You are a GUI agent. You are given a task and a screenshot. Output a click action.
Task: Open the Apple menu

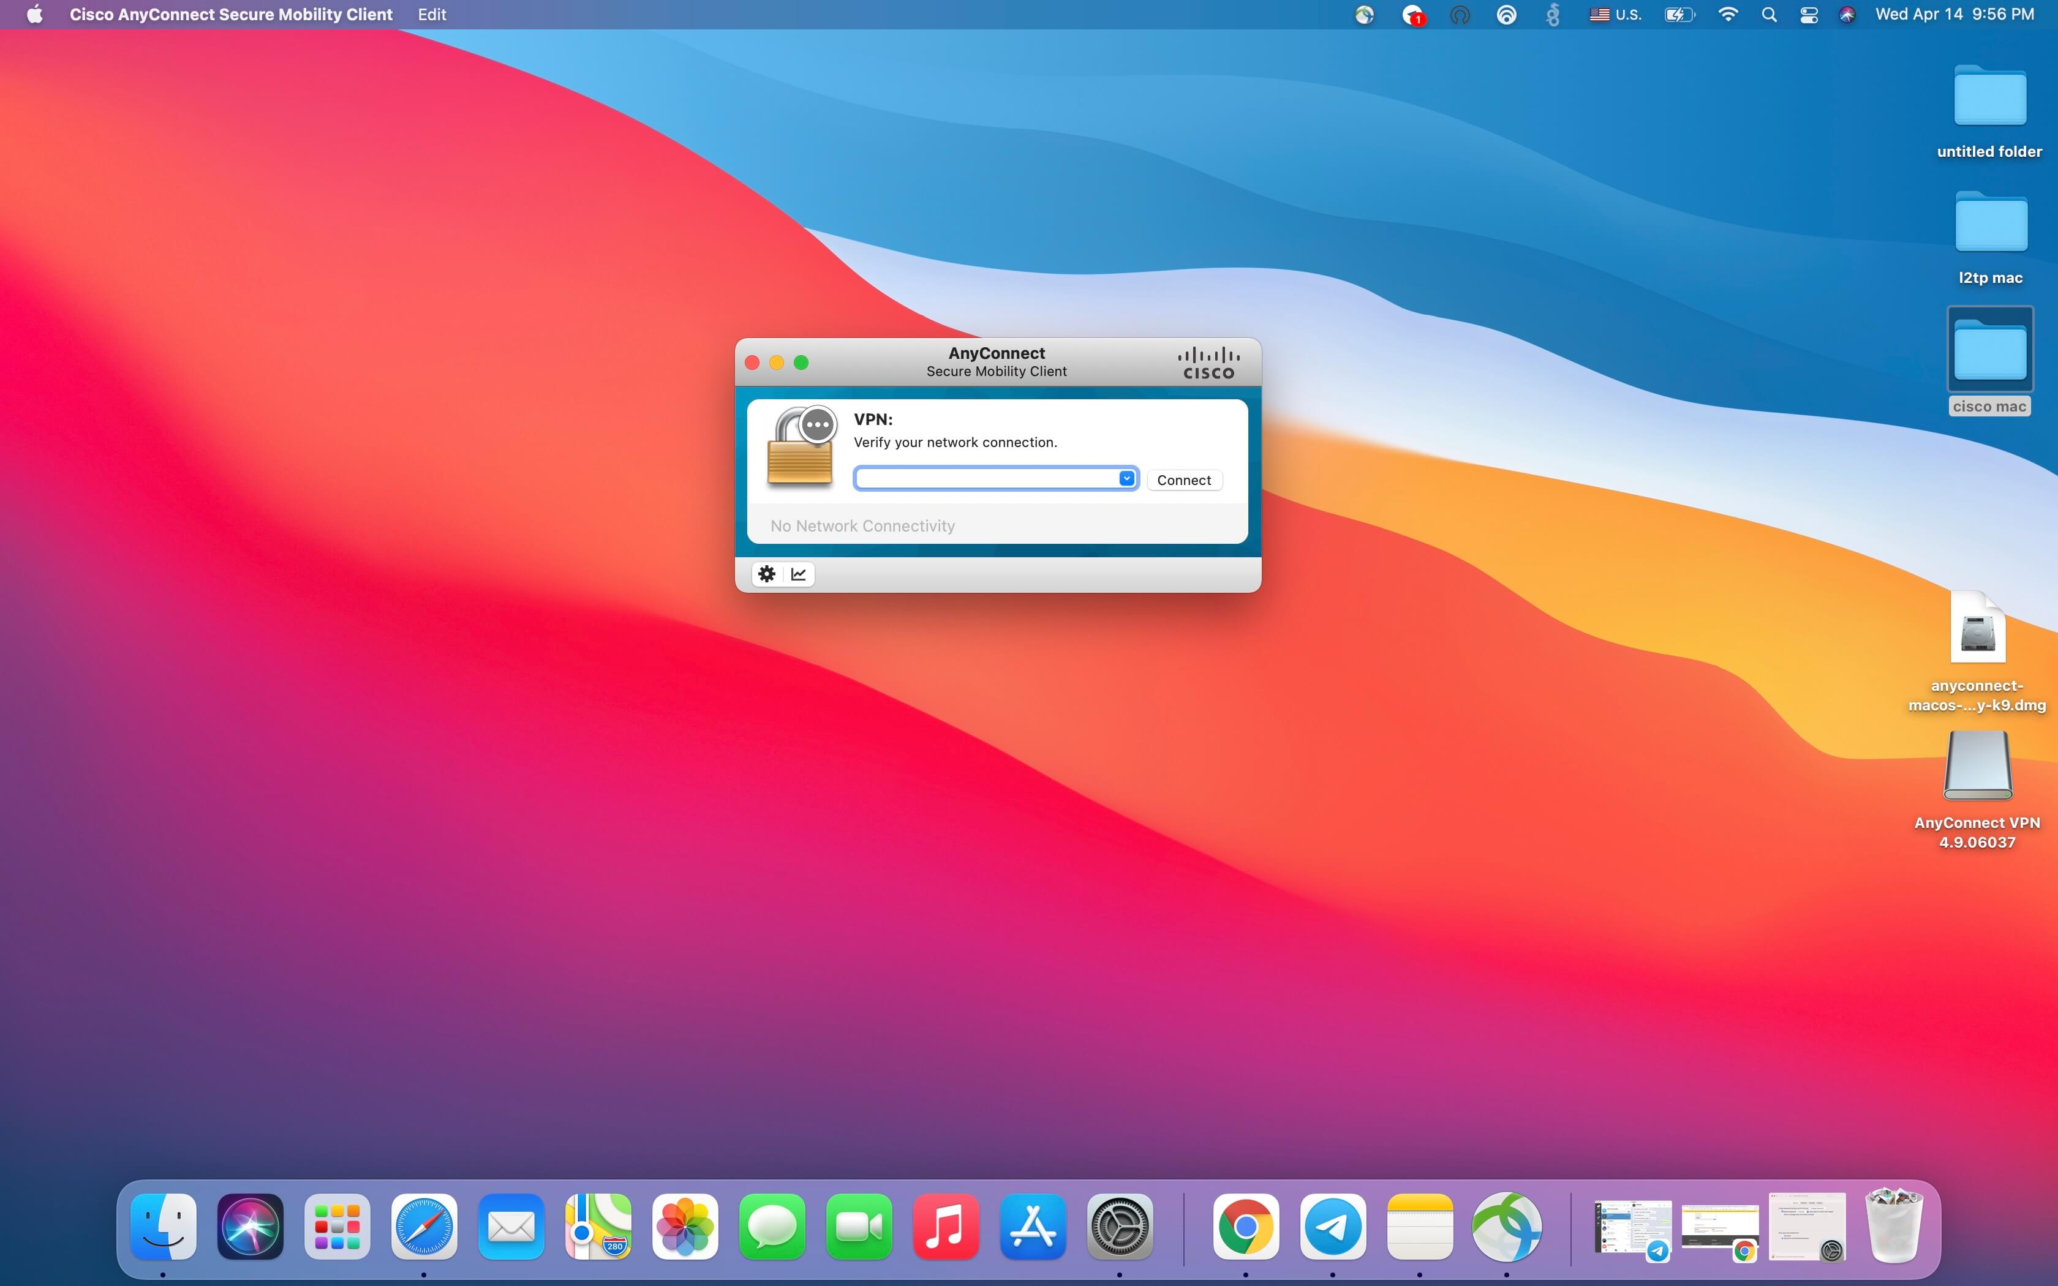[35, 15]
